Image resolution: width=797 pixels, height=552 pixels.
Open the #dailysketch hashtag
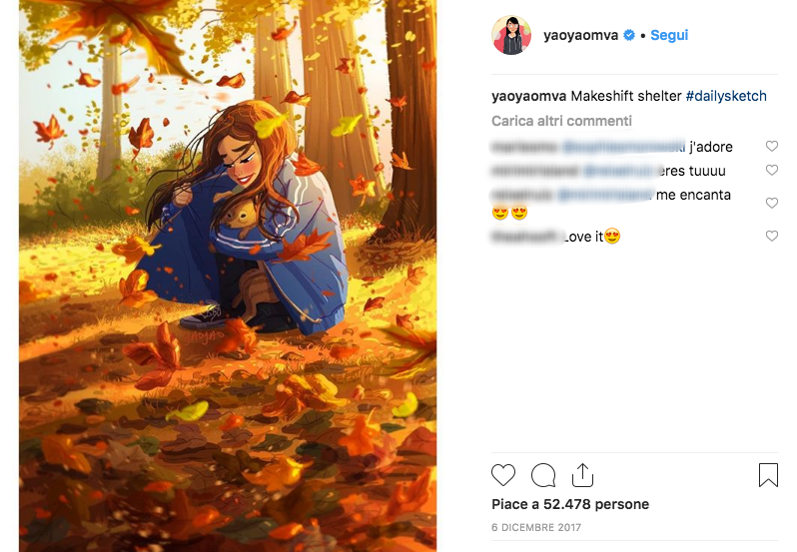(x=726, y=96)
